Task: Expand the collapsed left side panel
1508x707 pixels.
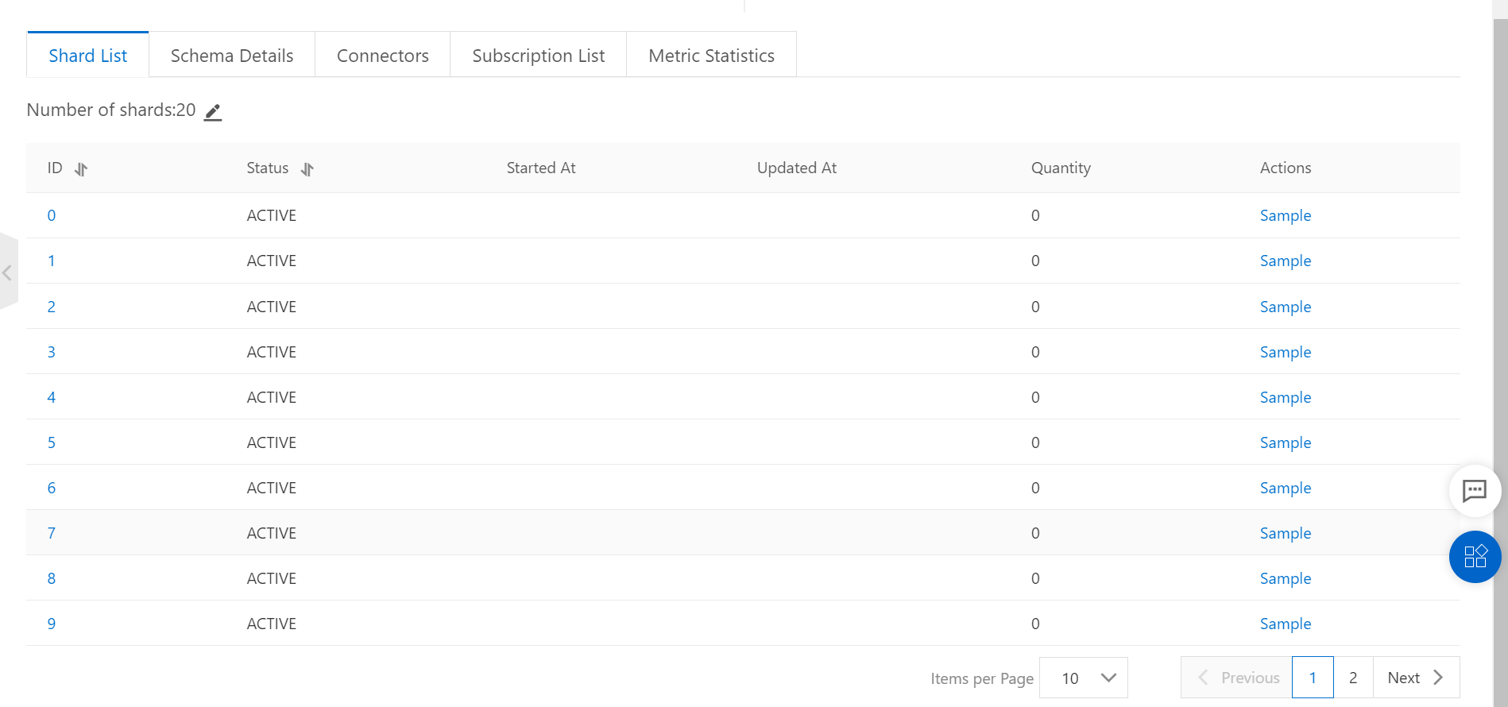Action: (8, 272)
